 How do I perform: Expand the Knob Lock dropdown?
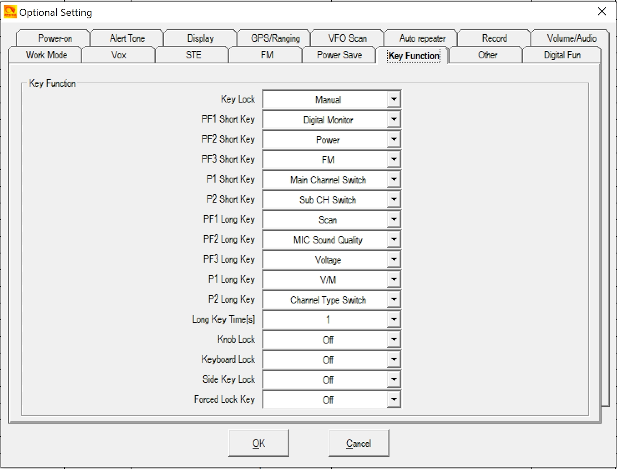click(x=393, y=340)
